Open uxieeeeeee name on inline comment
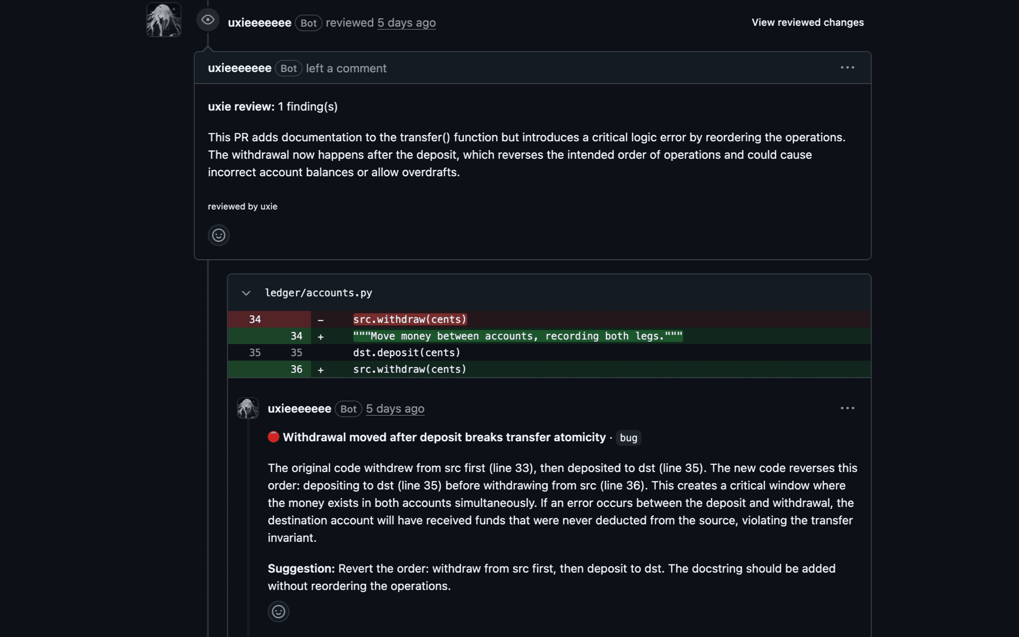Image resolution: width=1019 pixels, height=637 pixels. pyautogui.click(x=299, y=409)
